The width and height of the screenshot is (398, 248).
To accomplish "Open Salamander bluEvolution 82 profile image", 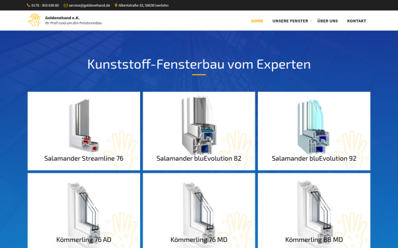I will click(x=199, y=125).
